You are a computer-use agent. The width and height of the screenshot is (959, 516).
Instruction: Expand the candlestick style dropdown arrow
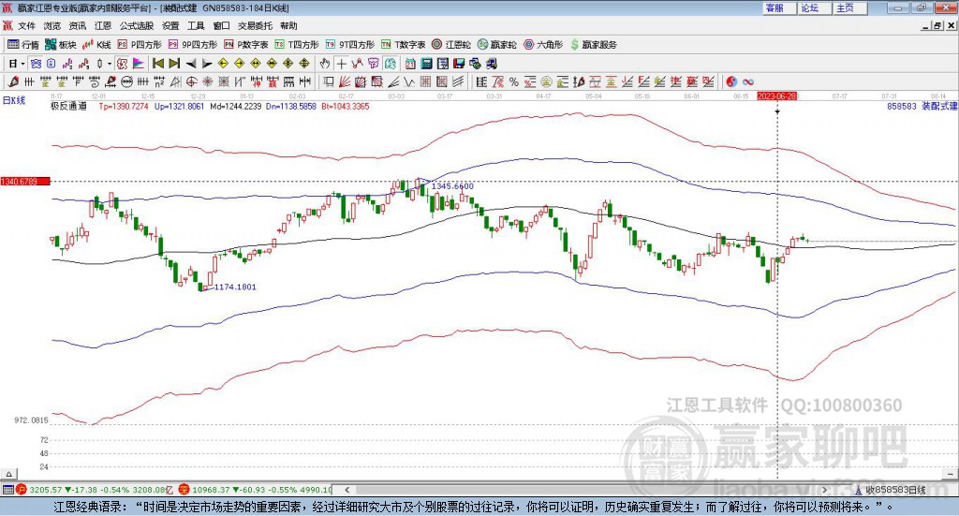[x=110, y=64]
